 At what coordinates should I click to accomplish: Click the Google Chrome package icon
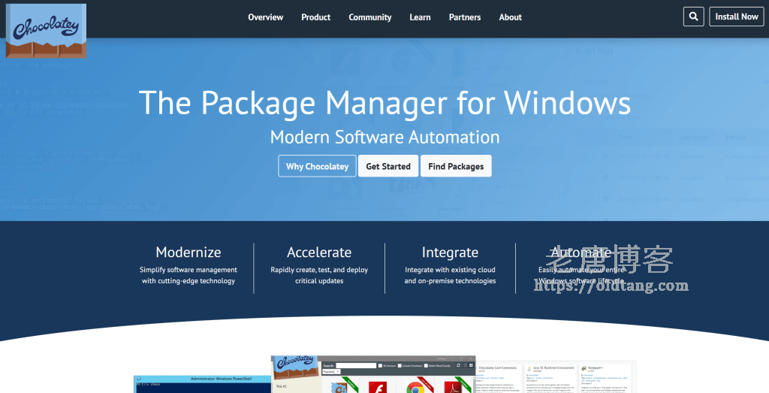415,387
